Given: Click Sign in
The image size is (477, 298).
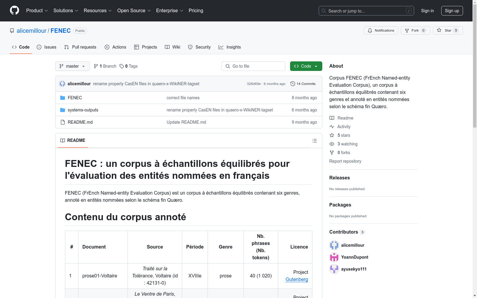Looking at the screenshot, I should click(428, 11).
